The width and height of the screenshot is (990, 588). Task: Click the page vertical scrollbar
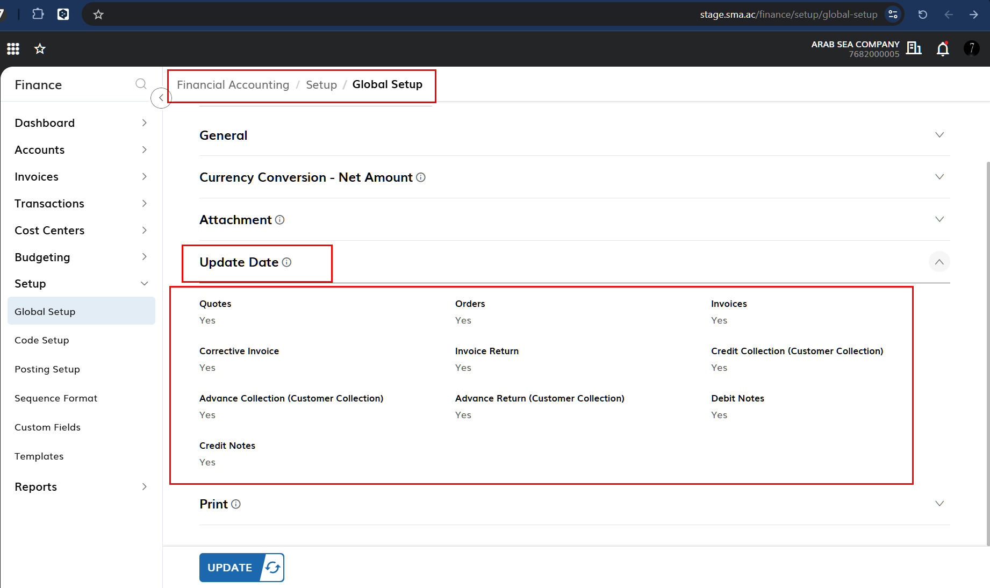988,353
